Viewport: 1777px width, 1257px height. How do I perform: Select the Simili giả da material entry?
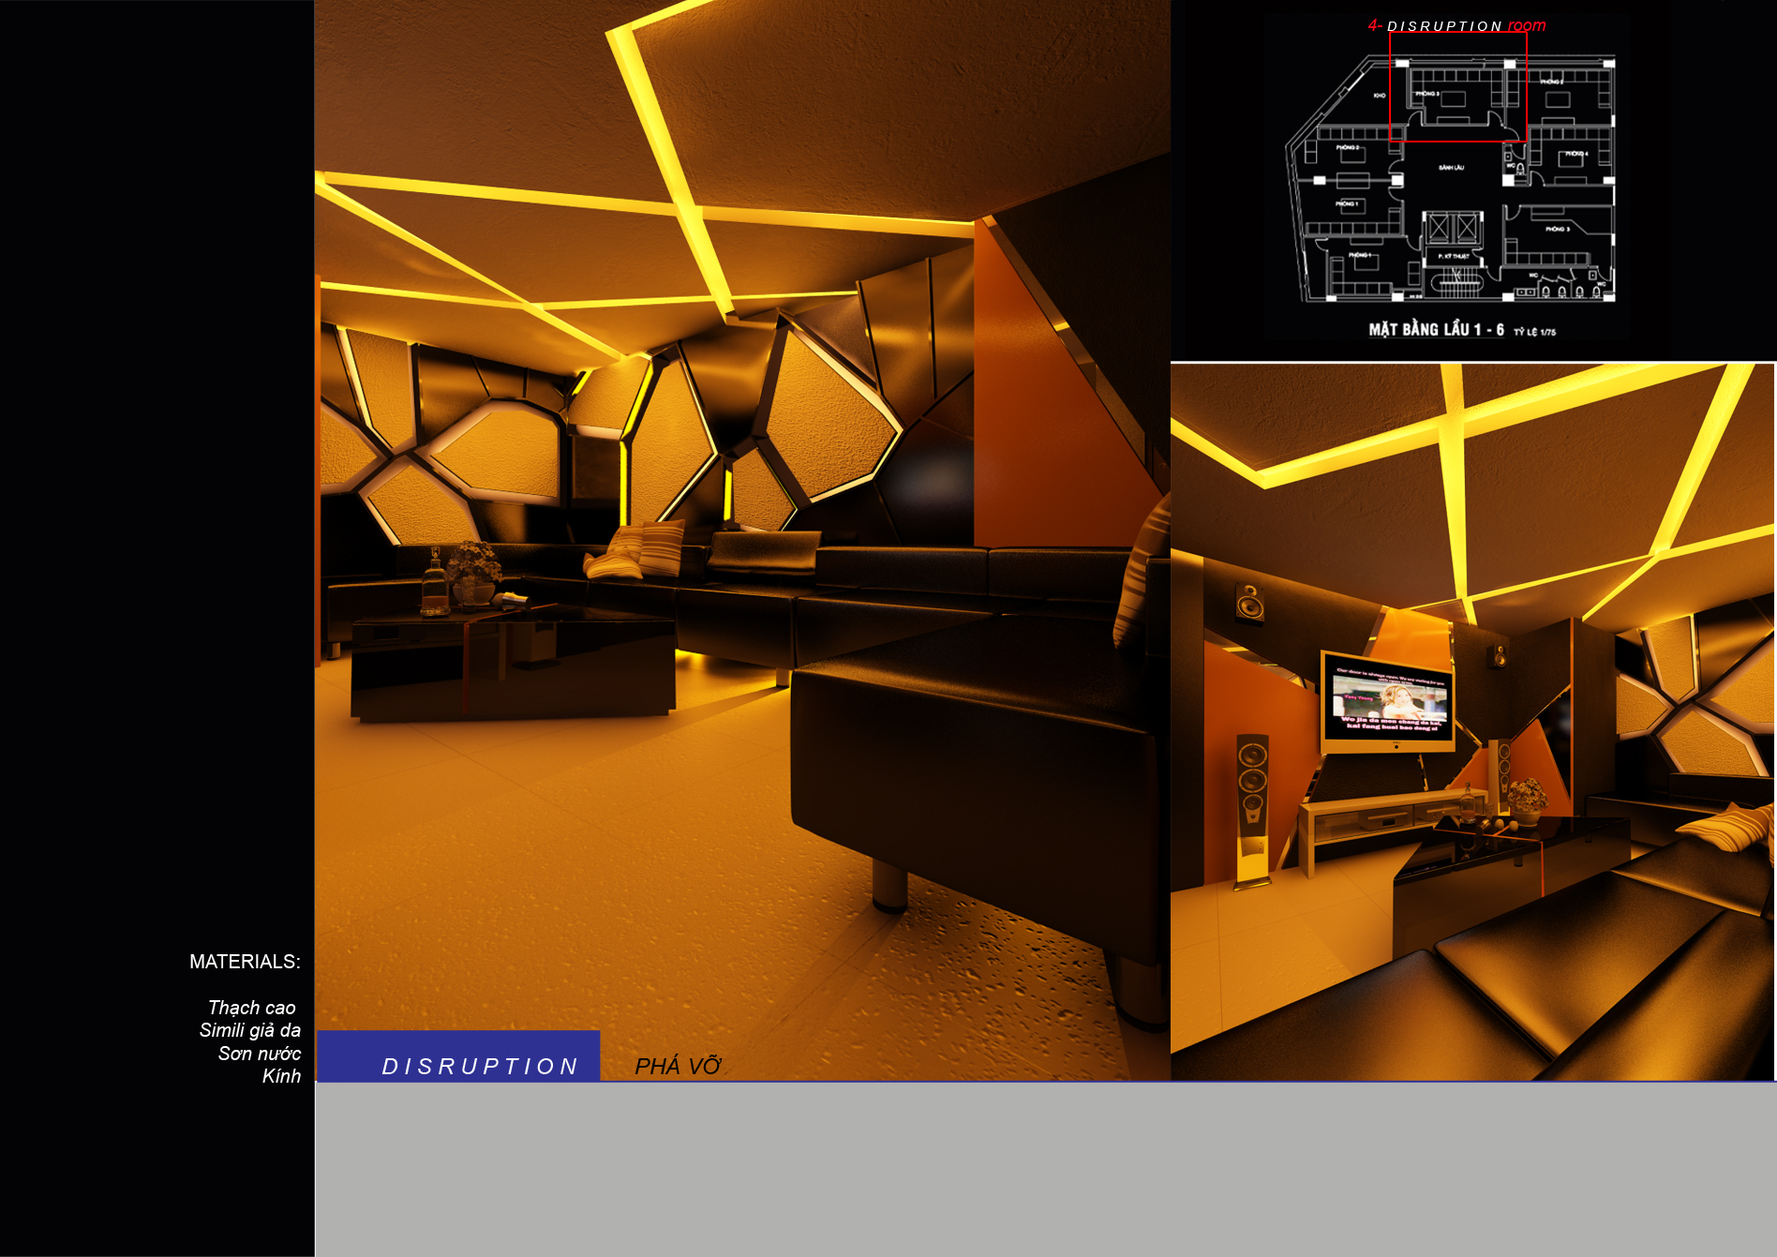[x=249, y=1030]
